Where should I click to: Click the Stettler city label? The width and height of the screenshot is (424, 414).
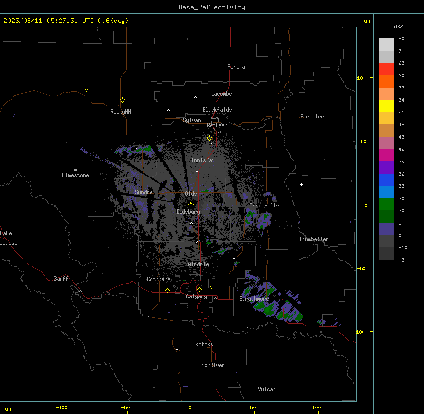click(312, 117)
